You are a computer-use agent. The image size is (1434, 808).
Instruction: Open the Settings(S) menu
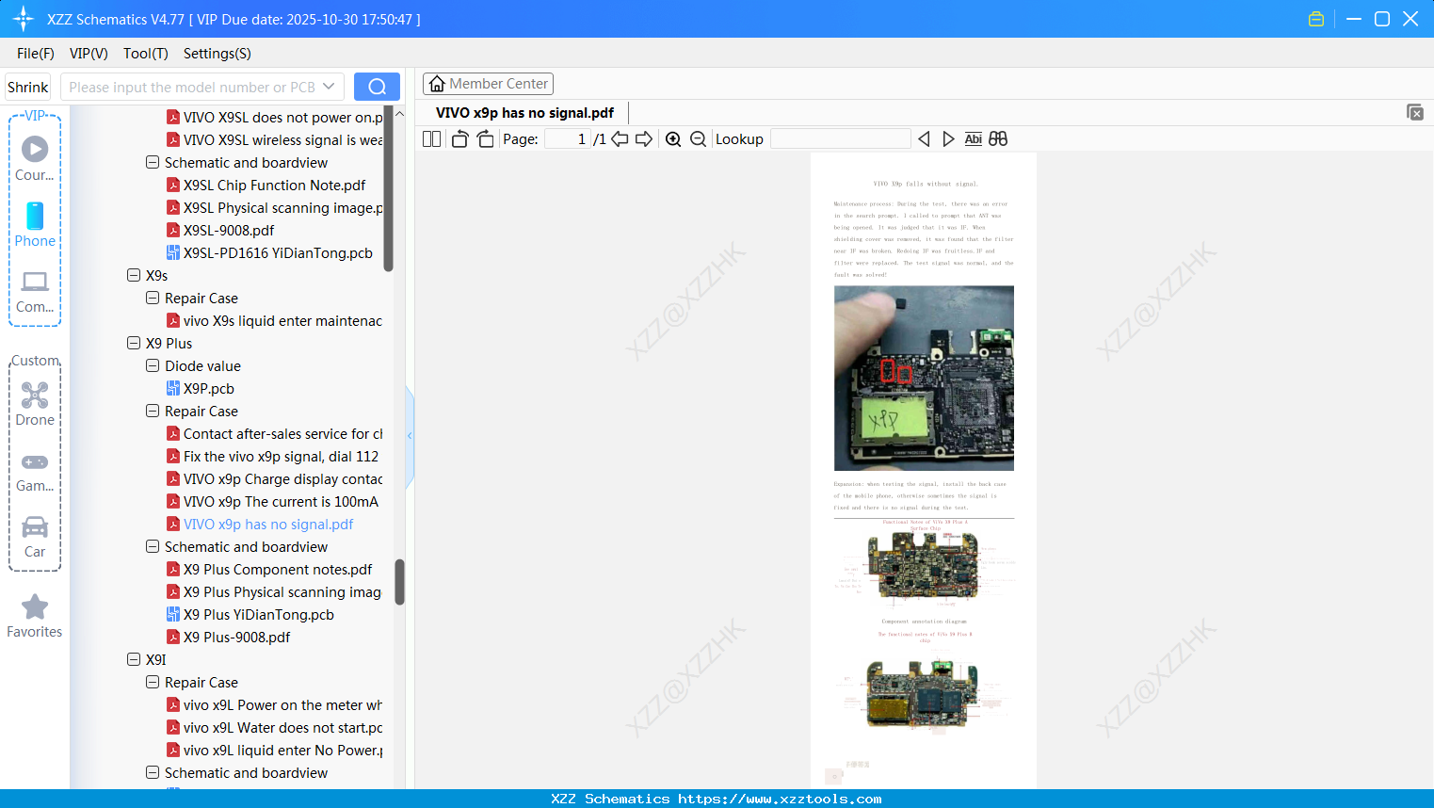tap(218, 54)
